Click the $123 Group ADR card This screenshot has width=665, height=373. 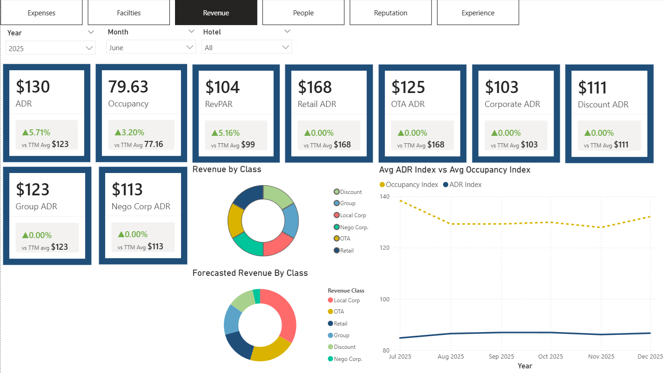47,216
